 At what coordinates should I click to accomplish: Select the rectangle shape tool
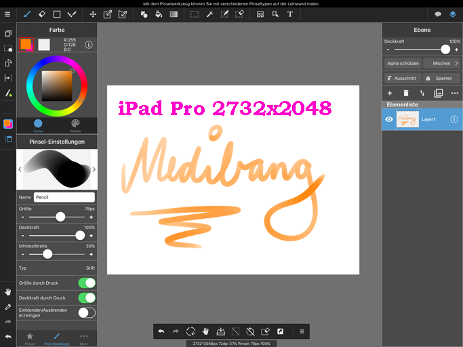(x=57, y=14)
